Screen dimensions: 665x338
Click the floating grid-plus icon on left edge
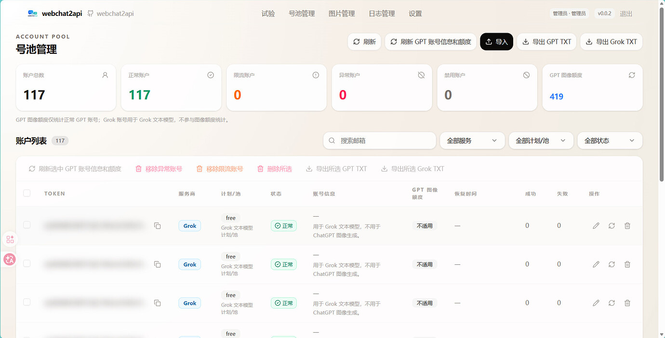click(x=10, y=239)
